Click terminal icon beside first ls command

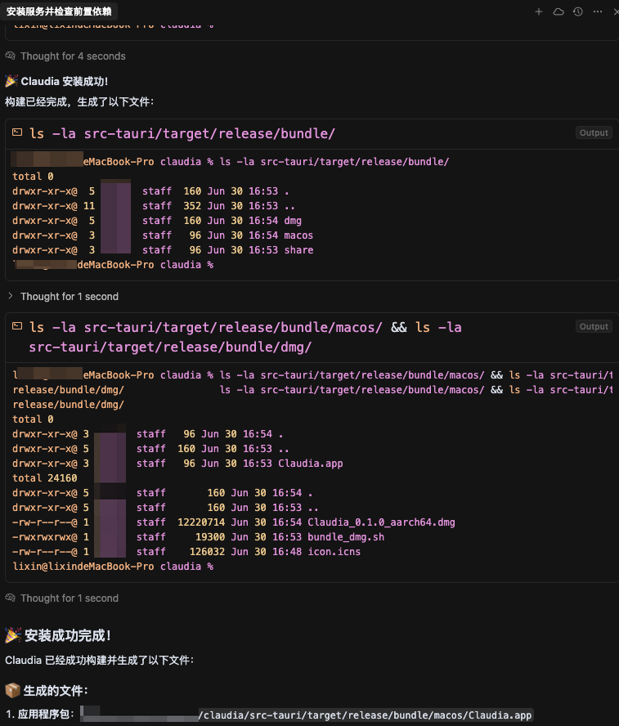tap(17, 132)
